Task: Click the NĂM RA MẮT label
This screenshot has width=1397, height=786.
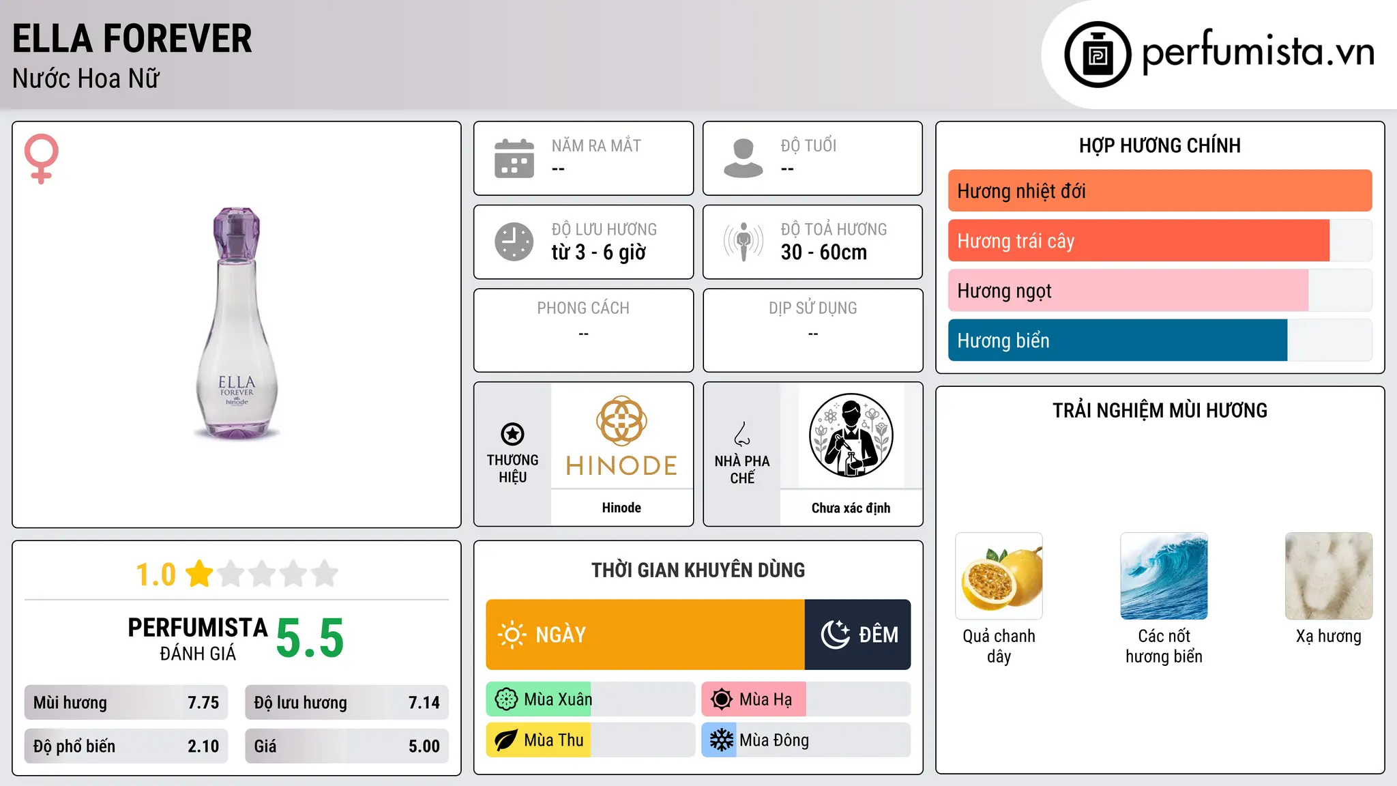Action: tap(596, 145)
